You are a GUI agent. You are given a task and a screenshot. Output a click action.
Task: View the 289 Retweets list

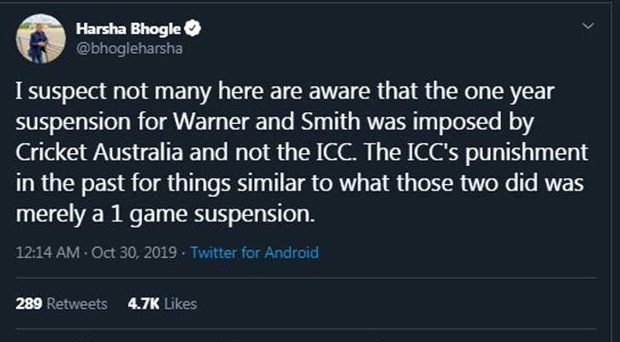click(62, 304)
